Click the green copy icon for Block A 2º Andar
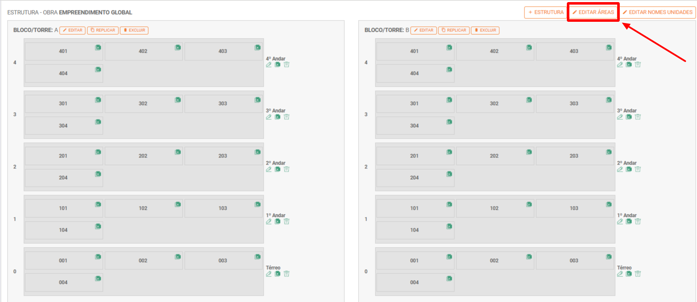697x302 pixels. tap(278, 169)
